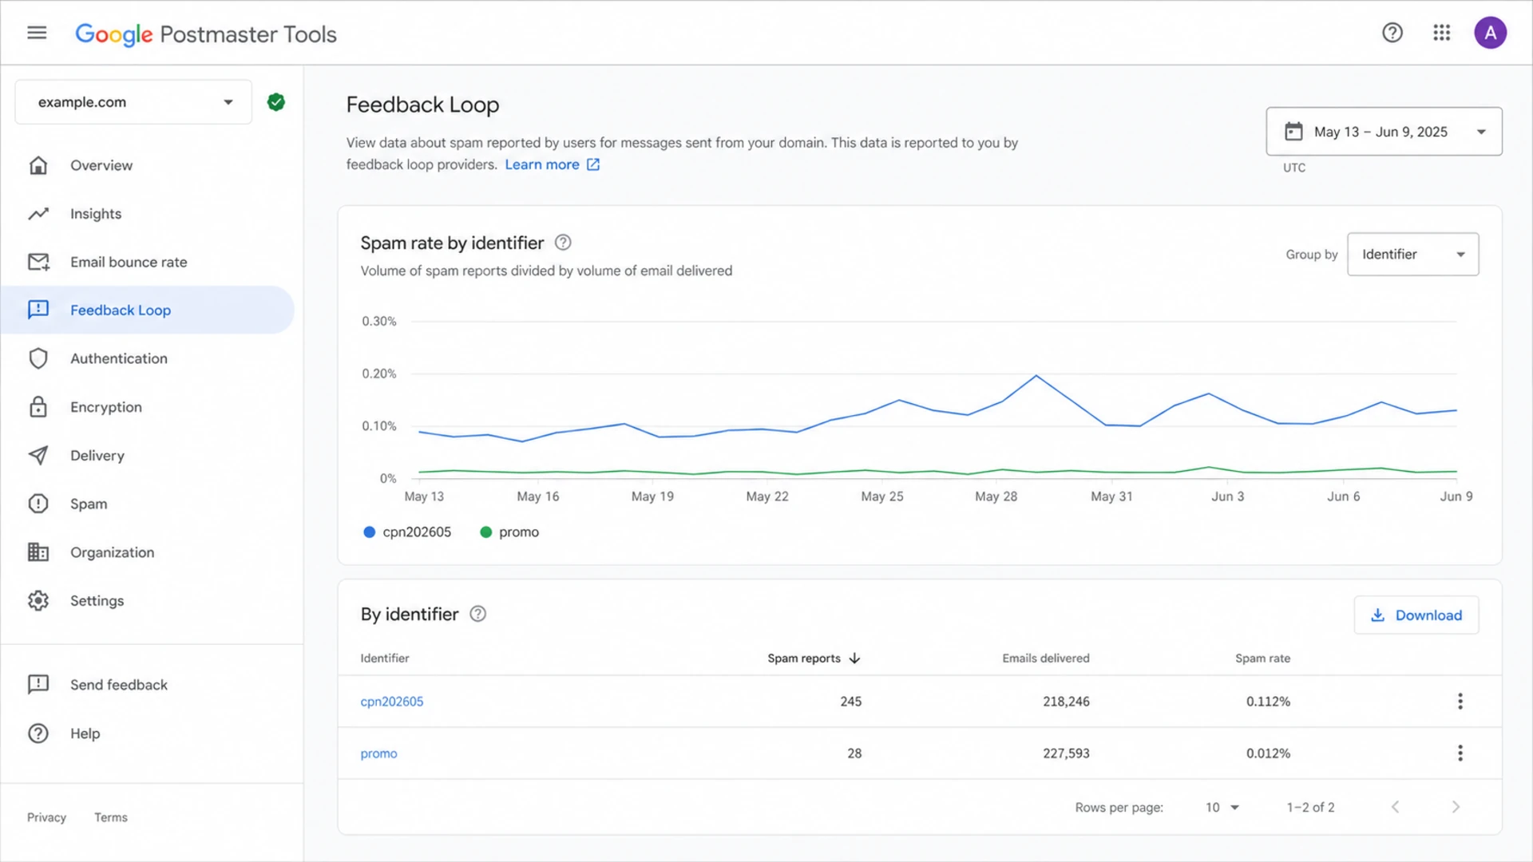Open more options for cpn202605 row
1533x862 pixels.
click(1460, 701)
